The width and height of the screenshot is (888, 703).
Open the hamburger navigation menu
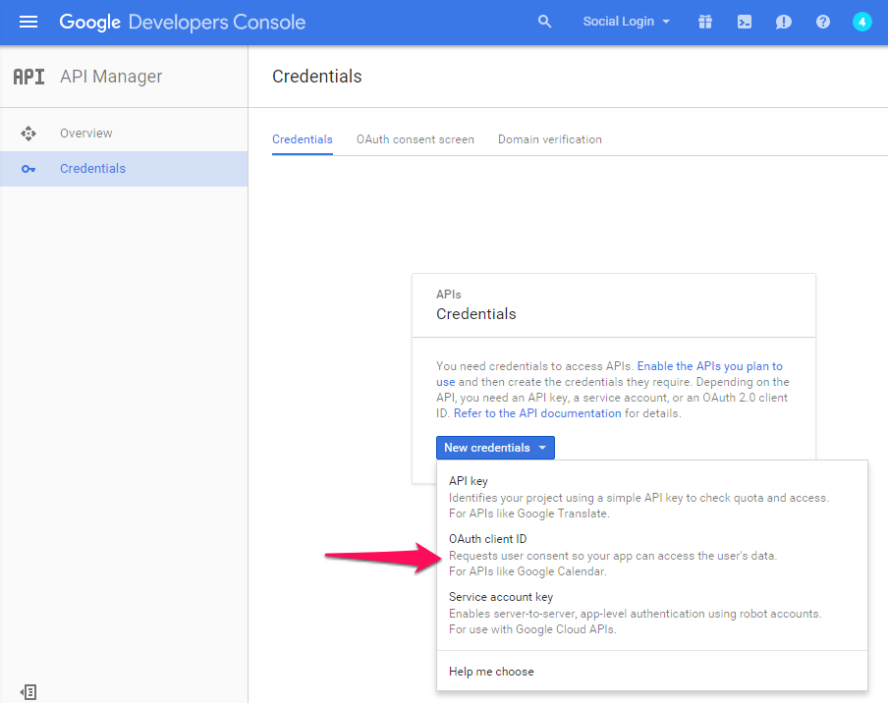[28, 22]
